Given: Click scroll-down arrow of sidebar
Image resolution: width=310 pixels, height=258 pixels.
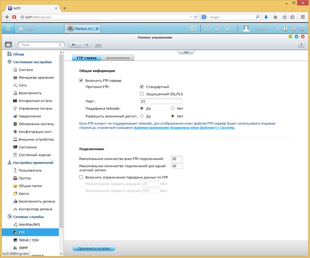Looking at the screenshot, I should (x=61, y=254).
